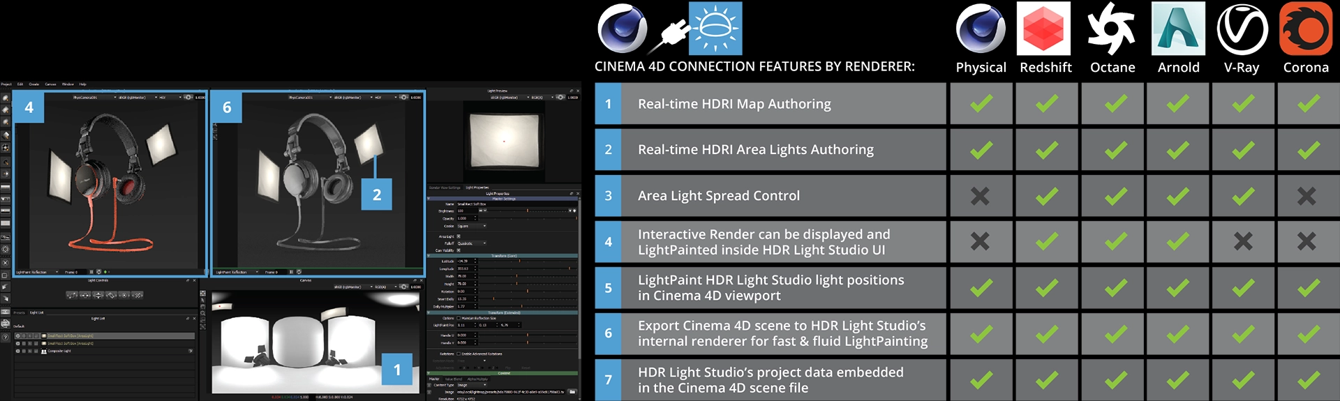The height and width of the screenshot is (401, 1340).
Task: Toggle first checkbox on second Small Rect Soft Box row
Action: click(x=24, y=343)
